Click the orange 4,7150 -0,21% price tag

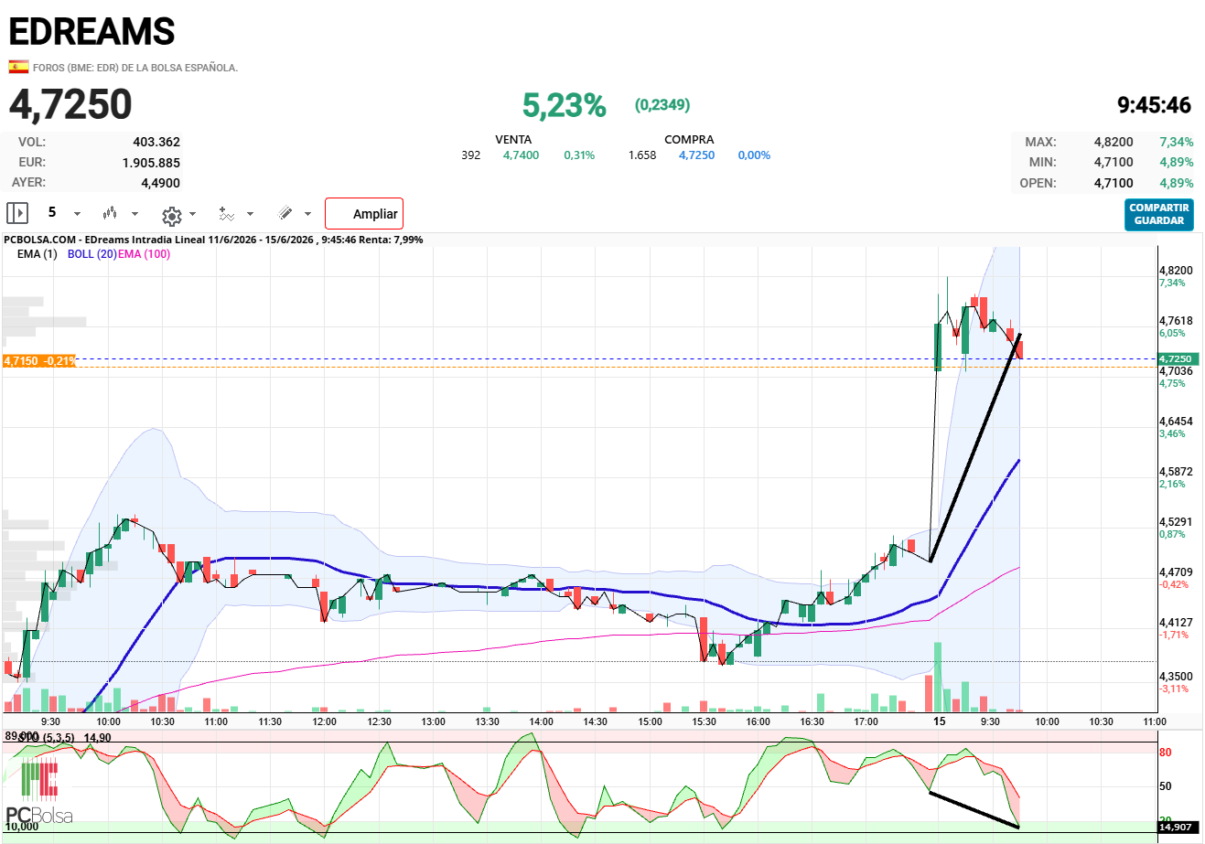(x=39, y=361)
